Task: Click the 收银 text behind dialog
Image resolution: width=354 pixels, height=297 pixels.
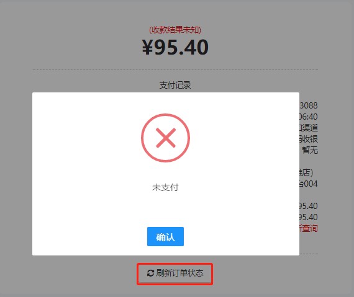Action: point(309,139)
